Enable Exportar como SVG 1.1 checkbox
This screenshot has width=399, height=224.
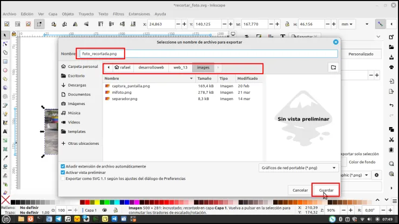(x=63, y=179)
